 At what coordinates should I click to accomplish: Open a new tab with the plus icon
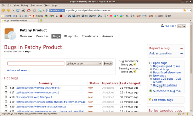click(x=41, y=21)
